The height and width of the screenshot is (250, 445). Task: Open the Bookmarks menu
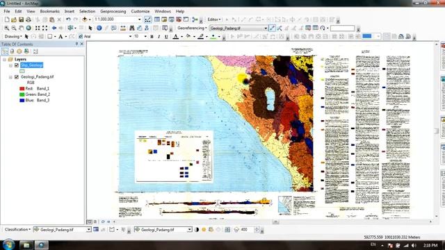[x=49, y=11]
